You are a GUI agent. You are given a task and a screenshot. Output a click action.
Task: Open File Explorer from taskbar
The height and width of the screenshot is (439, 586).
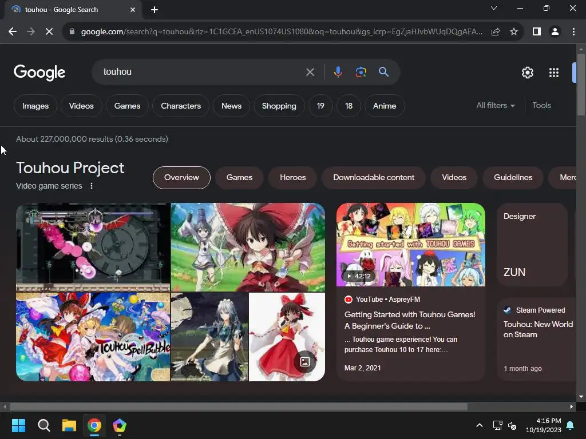coord(69,425)
